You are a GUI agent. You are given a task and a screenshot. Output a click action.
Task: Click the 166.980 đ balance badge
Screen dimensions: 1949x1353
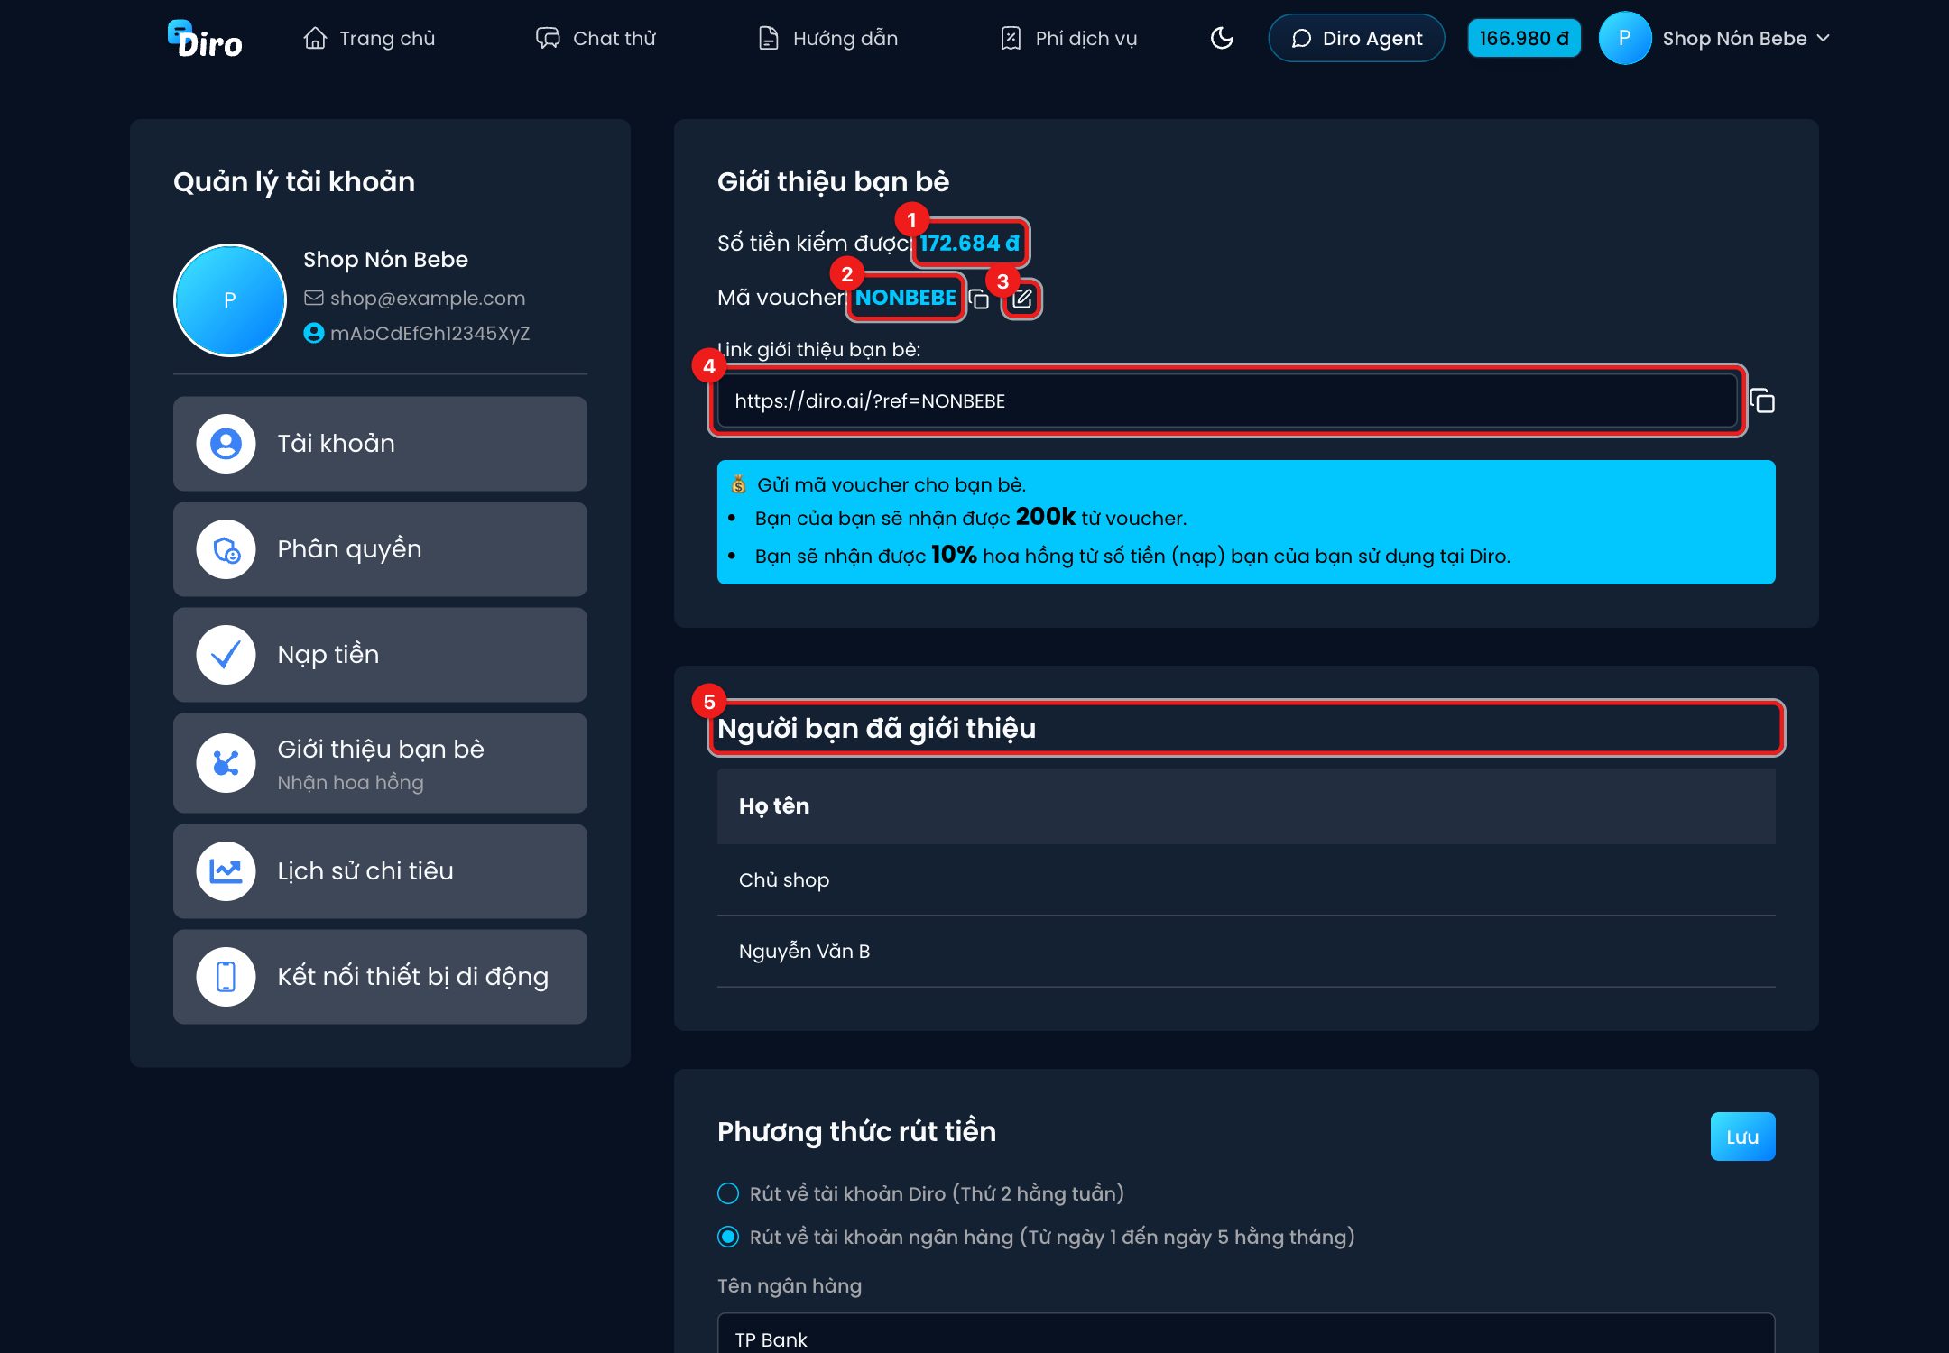coord(1524,38)
